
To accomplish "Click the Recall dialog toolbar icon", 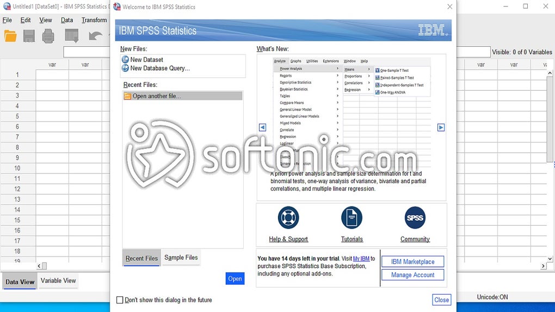I will 72,36.
